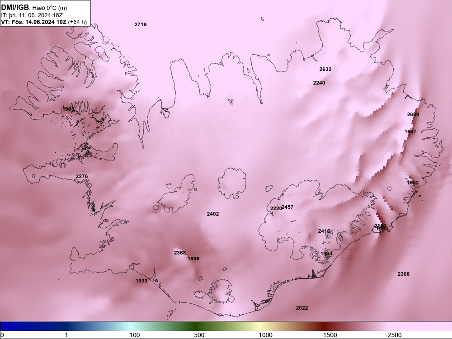Click the map value 2240
This screenshot has width=452, height=339.
coord(319,83)
